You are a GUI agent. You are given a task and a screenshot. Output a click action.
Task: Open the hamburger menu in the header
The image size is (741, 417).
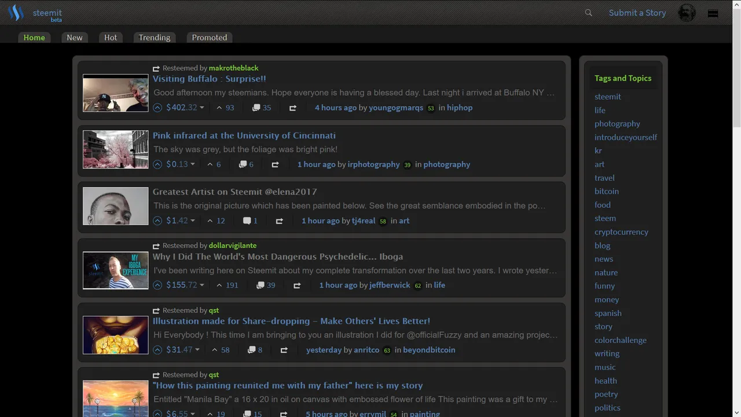pyautogui.click(x=713, y=13)
